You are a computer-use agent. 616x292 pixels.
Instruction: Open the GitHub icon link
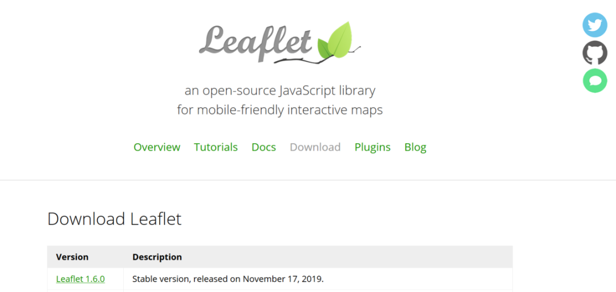(595, 53)
